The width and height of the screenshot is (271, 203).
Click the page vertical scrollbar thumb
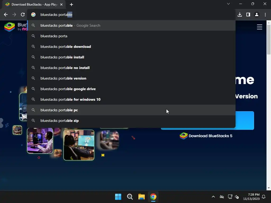click(269, 40)
